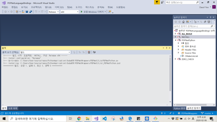Expand the ZERO_CHECK project node
The width and height of the screenshot is (217, 122).
pos(175,59)
